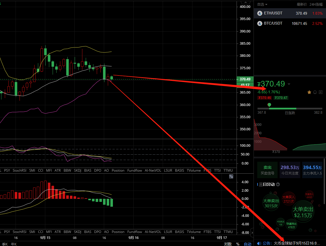
Task: Click the 9月 15 date on time axis
Action: (45, 238)
